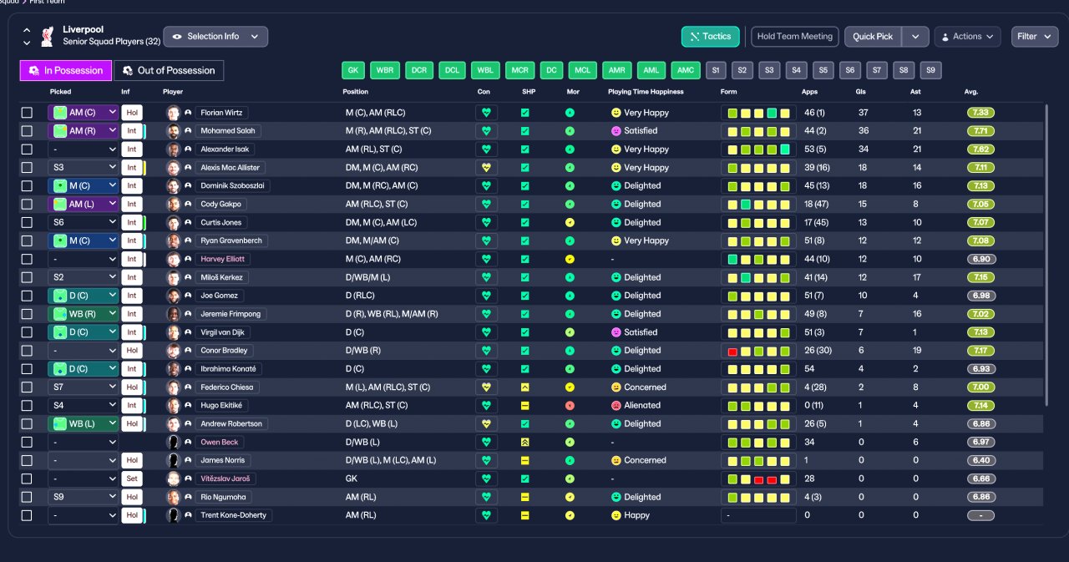The width and height of the screenshot is (1069, 562).
Task: Open Rio Ngumoha's S9 picked dropdown
Action: click(x=84, y=497)
